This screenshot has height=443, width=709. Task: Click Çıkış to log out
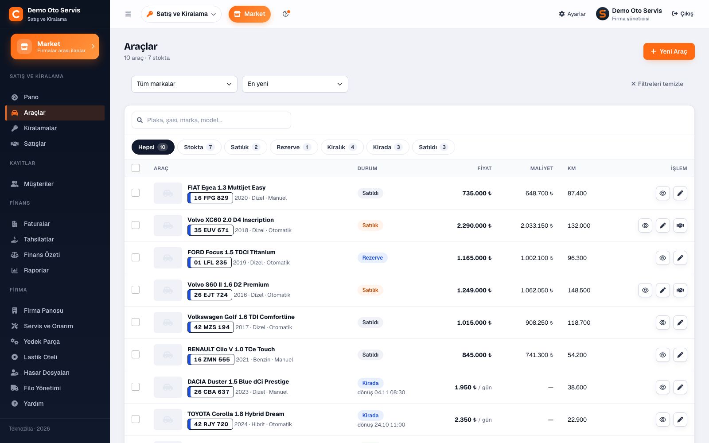[x=683, y=14]
